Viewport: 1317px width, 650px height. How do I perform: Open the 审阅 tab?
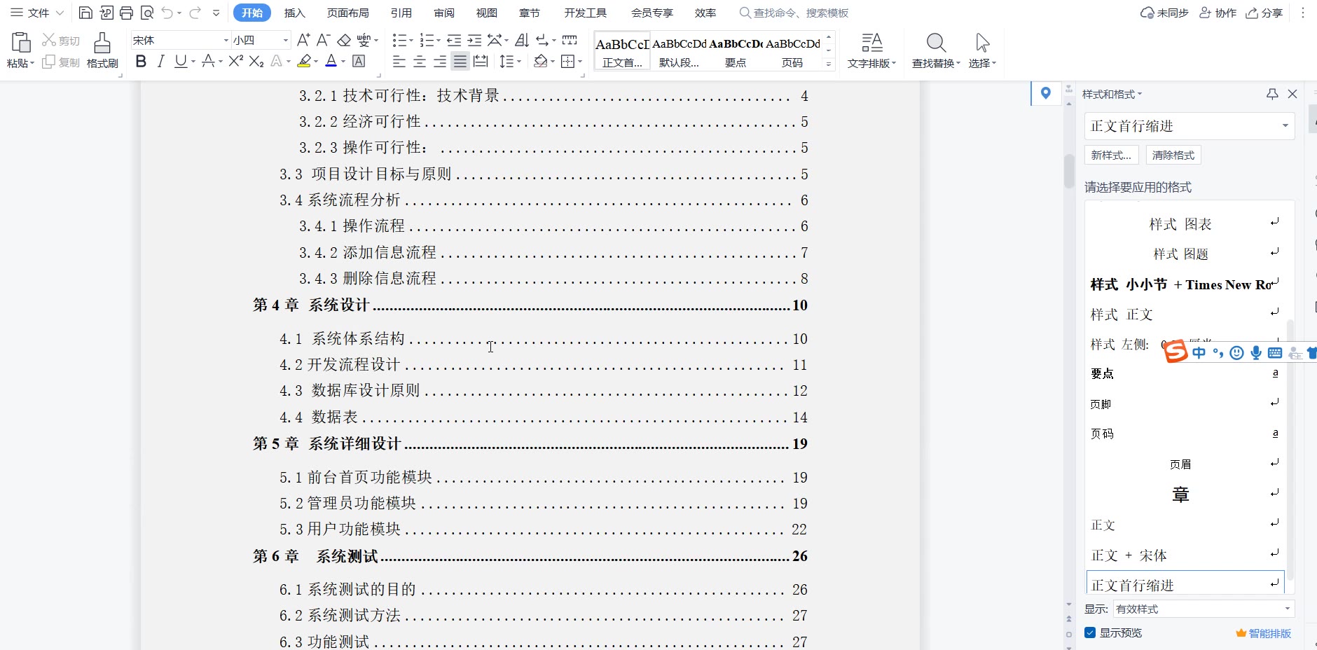[444, 13]
